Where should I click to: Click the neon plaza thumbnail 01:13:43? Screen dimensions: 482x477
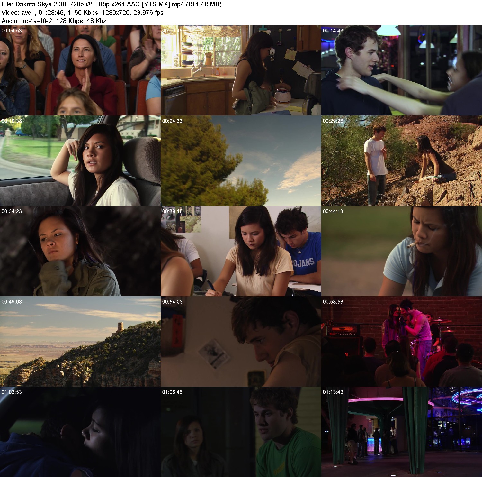(x=402, y=432)
